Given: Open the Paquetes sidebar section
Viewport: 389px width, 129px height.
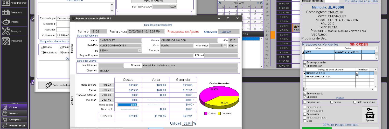Looking at the screenshot, I should point(14,41).
